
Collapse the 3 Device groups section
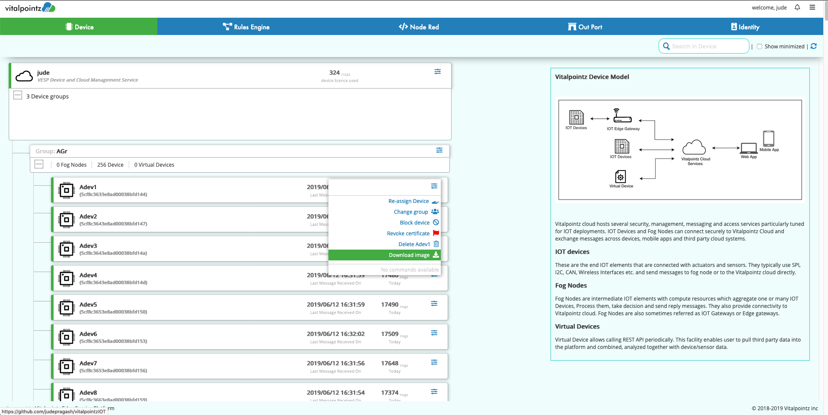[18, 95]
